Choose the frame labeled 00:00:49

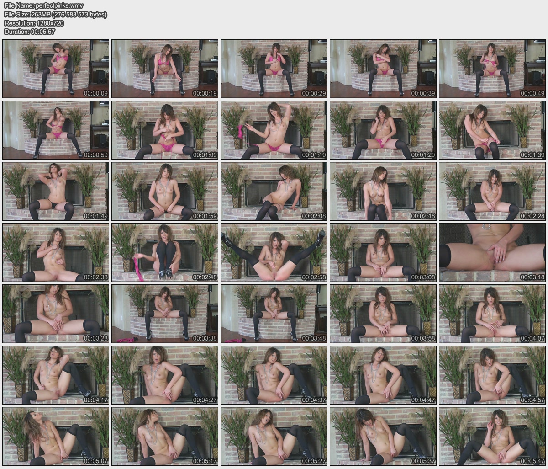pyautogui.click(x=492, y=69)
